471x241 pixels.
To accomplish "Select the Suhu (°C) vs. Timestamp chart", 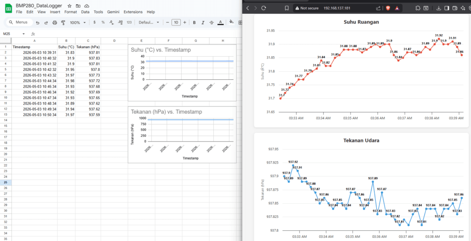I will pyautogui.click(x=182, y=73).
